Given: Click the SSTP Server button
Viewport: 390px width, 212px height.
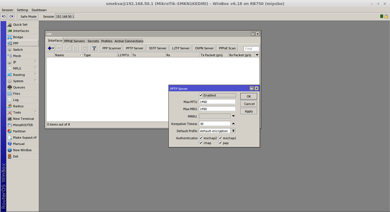Looking at the screenshot, I should coord(158,48).
